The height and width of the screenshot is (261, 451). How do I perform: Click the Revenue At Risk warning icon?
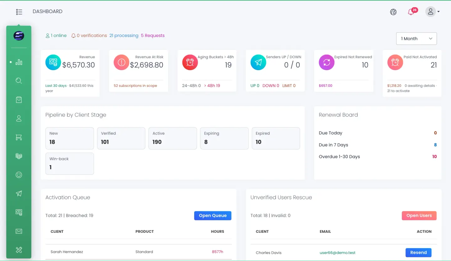click(x=122, y=62)
